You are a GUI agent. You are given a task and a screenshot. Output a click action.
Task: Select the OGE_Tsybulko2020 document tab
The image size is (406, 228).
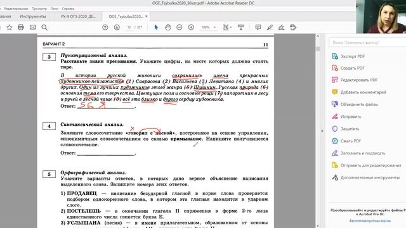point(126,16)
